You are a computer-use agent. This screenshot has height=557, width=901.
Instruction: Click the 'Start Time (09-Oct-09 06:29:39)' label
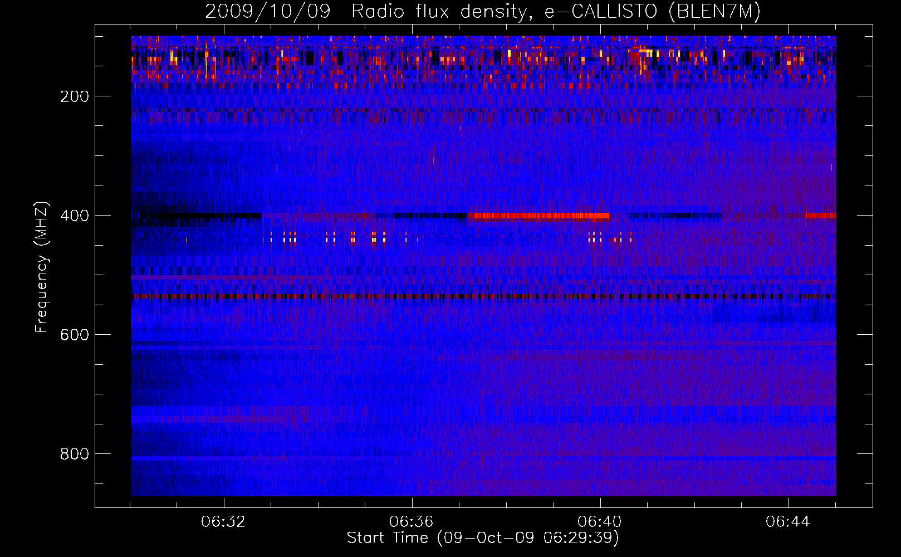pos(483,538)
